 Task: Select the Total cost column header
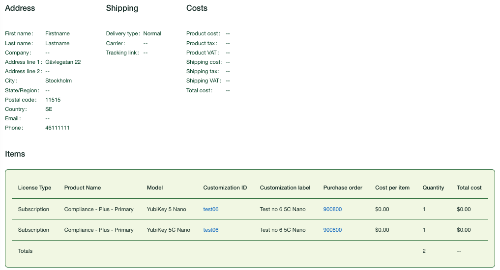(469, 188)
